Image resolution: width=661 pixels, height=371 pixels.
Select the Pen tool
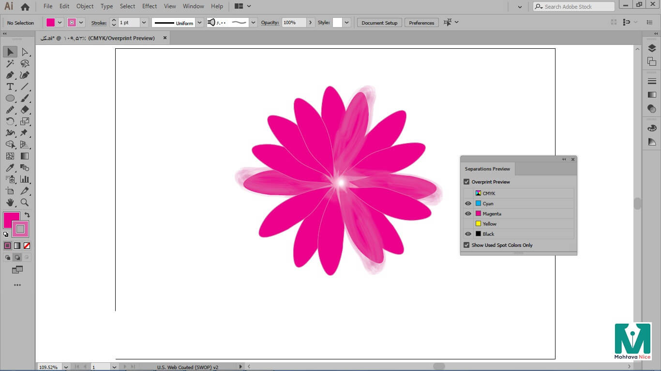10,75
